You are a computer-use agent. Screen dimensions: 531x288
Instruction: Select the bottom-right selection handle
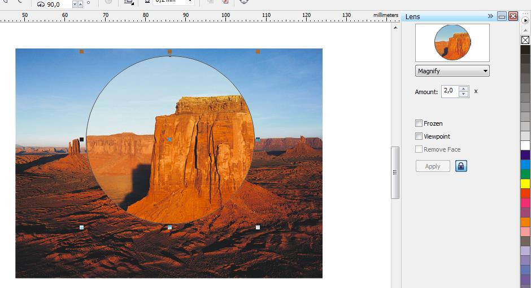[x=258, y=228]
